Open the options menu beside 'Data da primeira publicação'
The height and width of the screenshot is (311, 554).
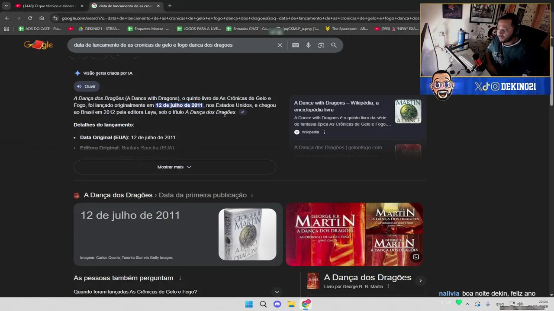click(252, 195)
